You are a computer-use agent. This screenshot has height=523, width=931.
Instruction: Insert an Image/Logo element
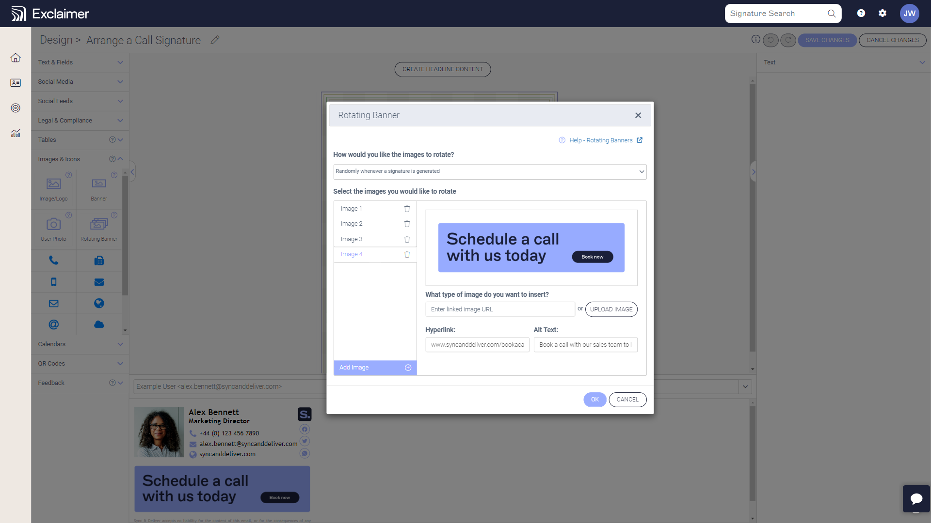click(53, 188)
